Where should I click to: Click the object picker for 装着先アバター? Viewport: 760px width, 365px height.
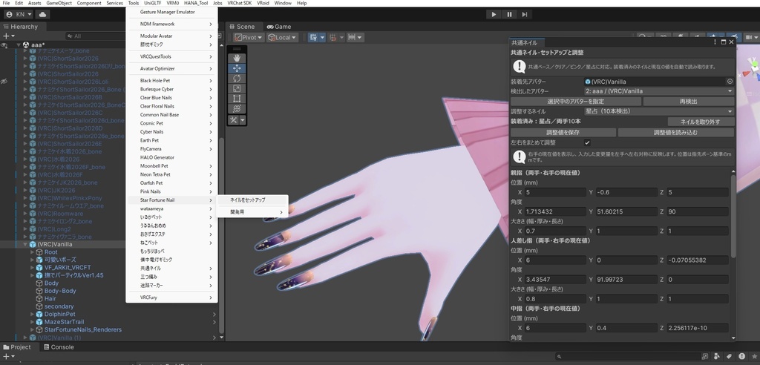(730, 82)
